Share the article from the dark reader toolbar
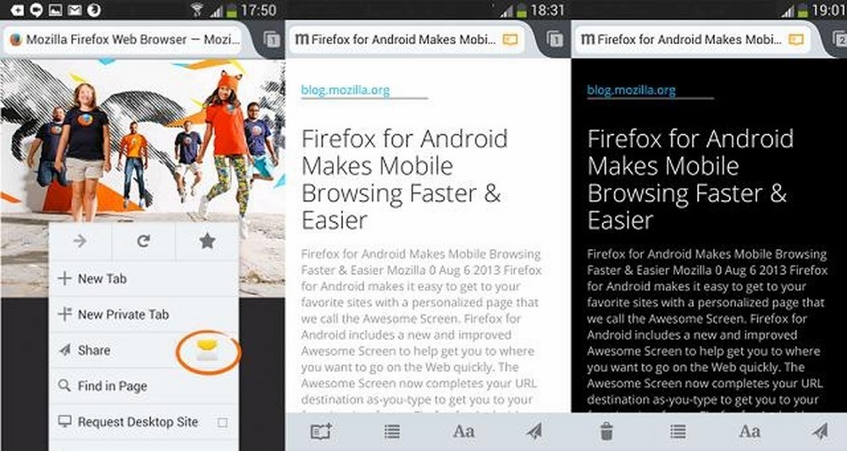This screenshot has height=451, width=847. point(821,431)
